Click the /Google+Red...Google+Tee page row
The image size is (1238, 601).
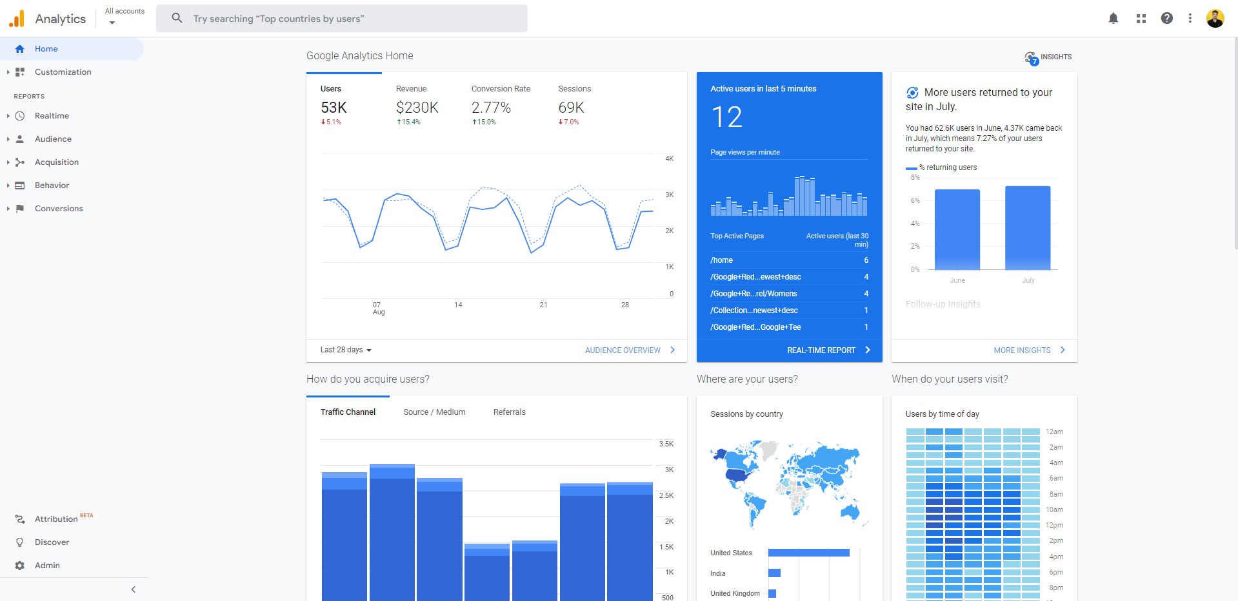790,327
